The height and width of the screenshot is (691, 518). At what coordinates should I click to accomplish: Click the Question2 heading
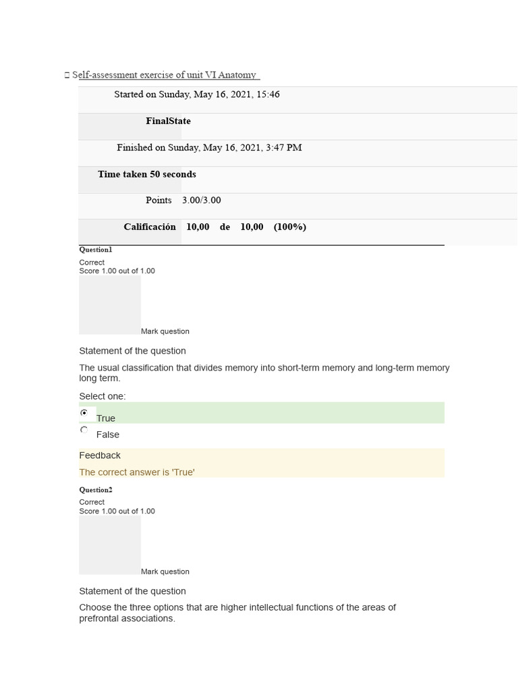[x=96, y=490]
